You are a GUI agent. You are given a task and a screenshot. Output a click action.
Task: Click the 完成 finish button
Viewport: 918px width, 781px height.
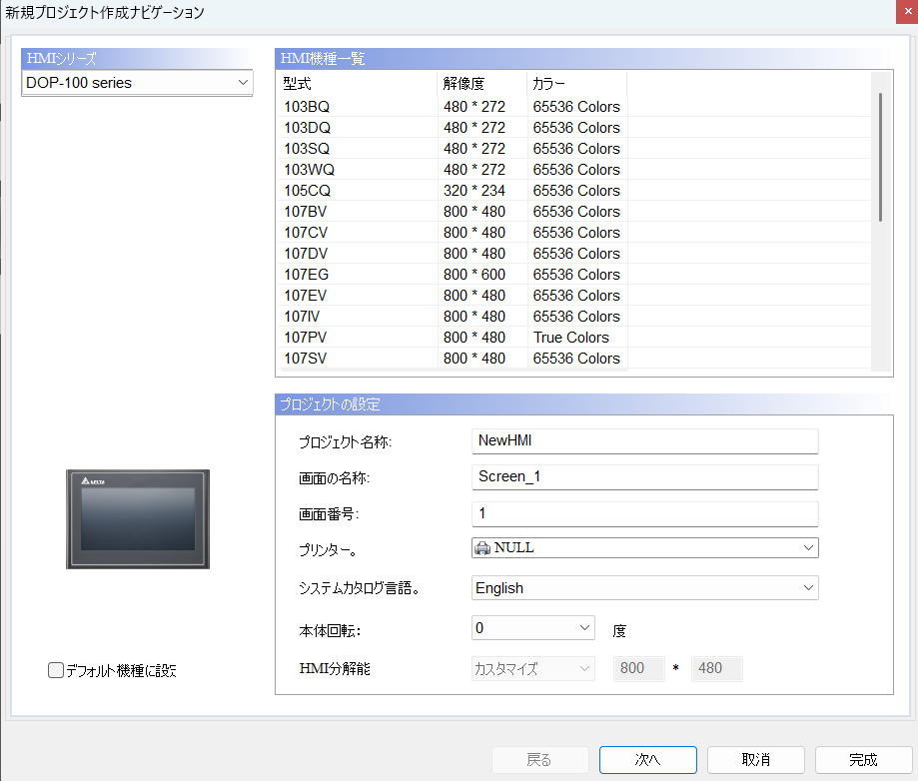(x=863, y=759)
